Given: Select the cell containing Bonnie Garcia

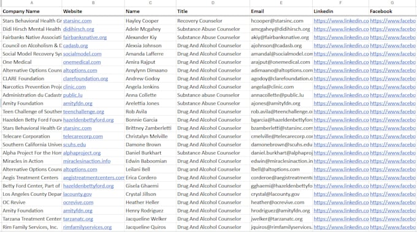Looking at the screenshot, I should pos(150,120).
